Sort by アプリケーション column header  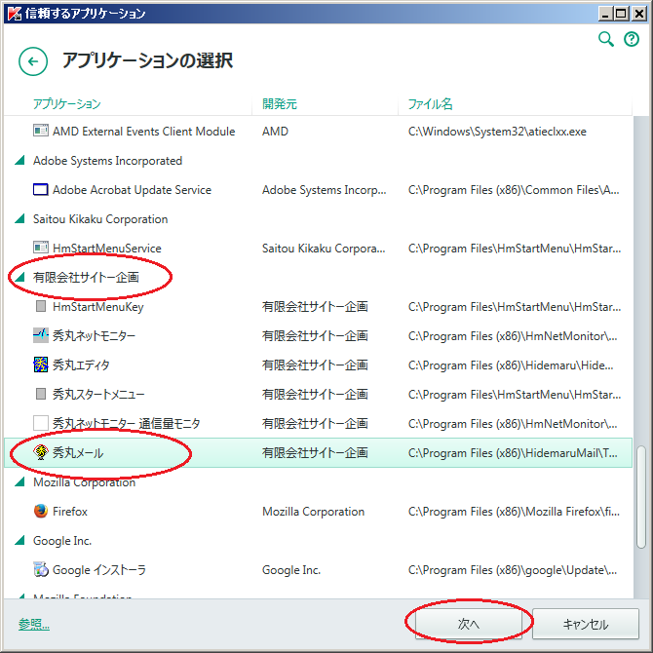(67, 104)
